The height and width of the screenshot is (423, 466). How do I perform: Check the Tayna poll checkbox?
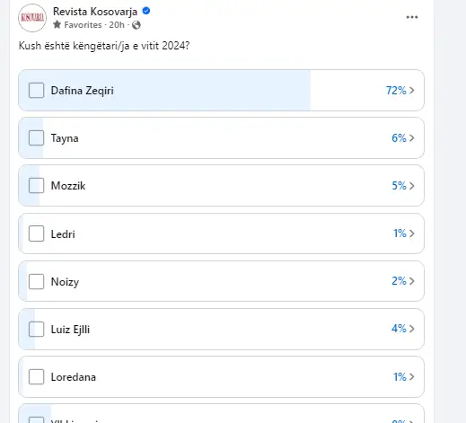pos(36,138)
